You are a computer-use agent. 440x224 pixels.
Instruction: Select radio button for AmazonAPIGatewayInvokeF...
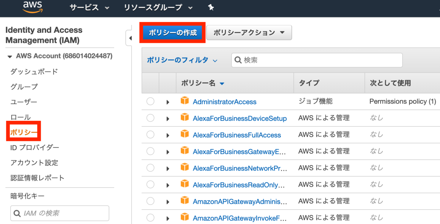[x=150, y=218]
